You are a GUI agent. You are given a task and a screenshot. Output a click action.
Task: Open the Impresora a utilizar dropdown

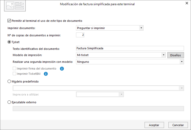click(100, 94)
